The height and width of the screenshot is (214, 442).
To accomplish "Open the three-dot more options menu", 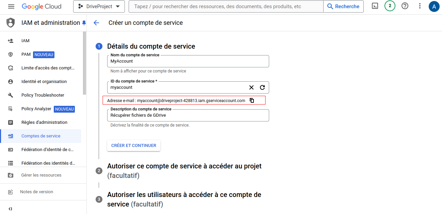I will 420,6.
